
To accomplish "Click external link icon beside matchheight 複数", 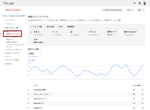I will click(x=47, y=89).
